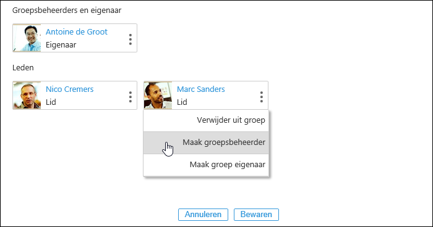The image size is (433, 227).
Task: Close the three-dot menu on Marc Sanders
Action: pos(262,97)
